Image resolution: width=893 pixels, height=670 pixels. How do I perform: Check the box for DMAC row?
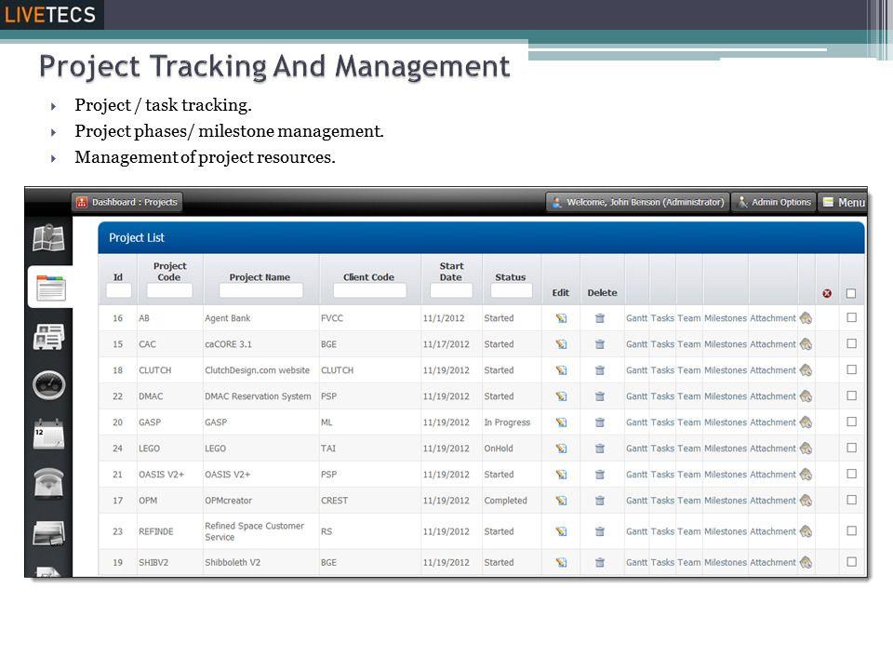851,395
